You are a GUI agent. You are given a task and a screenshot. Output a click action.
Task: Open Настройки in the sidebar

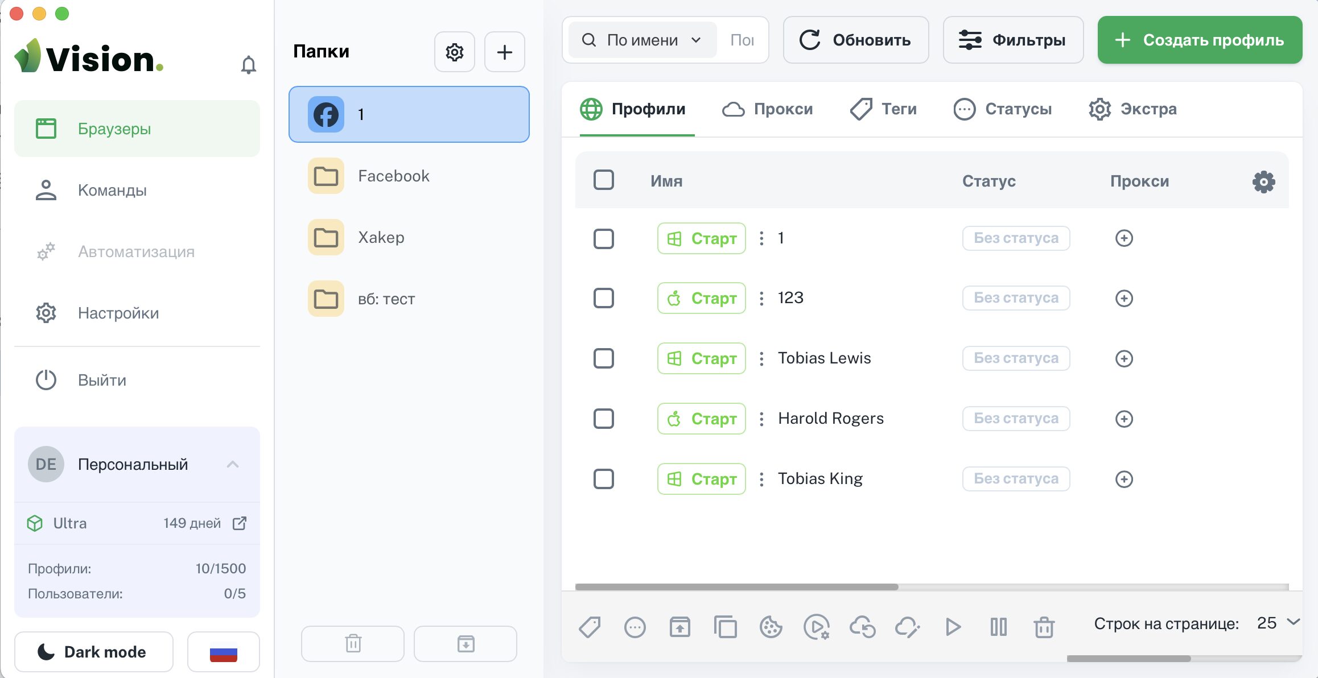(137, 313)
